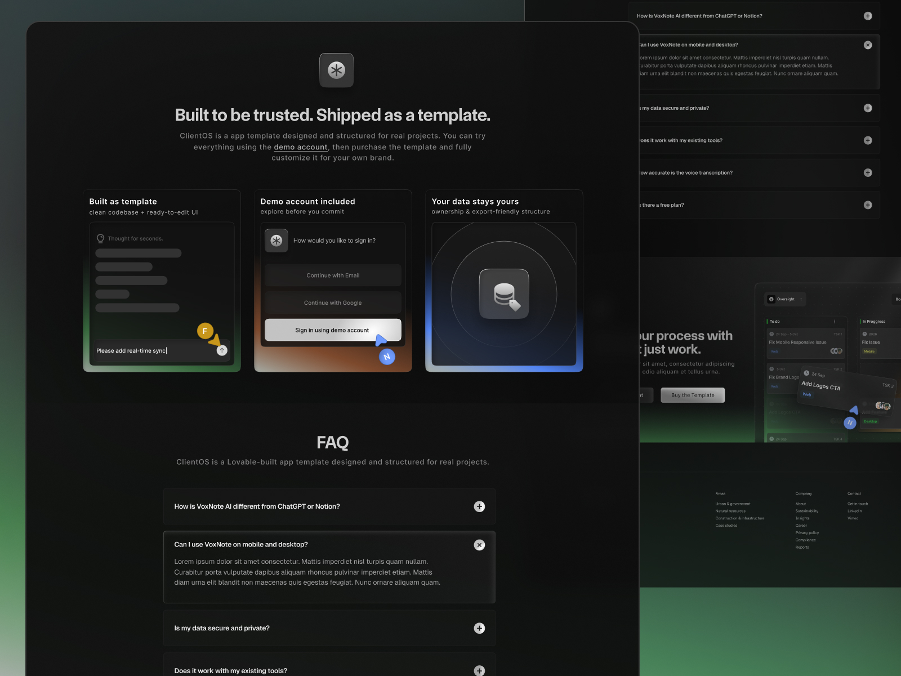This screenshot has height=676, width=901.
Task: Open the Fix Mobile Responsive Issue task card
Action: point(806,343)
